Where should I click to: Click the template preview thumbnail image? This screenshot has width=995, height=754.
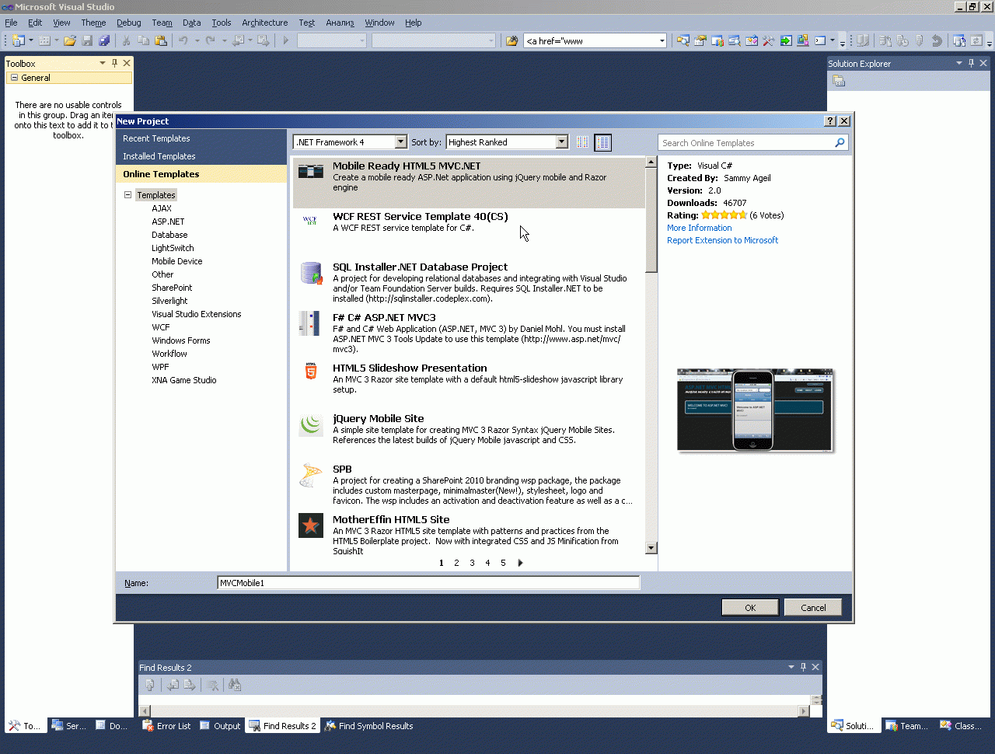[755, 410]
